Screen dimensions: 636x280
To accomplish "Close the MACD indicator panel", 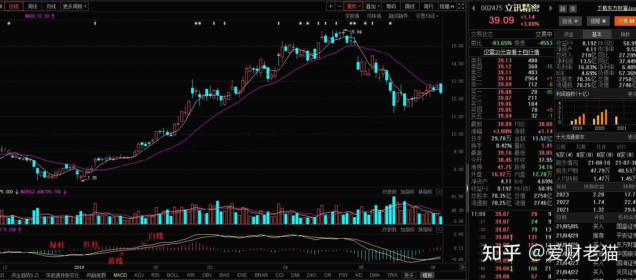I will [439, 229].
